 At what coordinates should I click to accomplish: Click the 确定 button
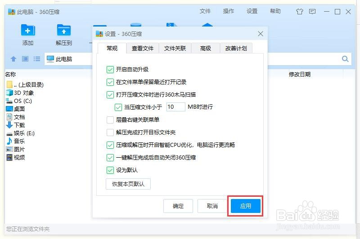178,206
